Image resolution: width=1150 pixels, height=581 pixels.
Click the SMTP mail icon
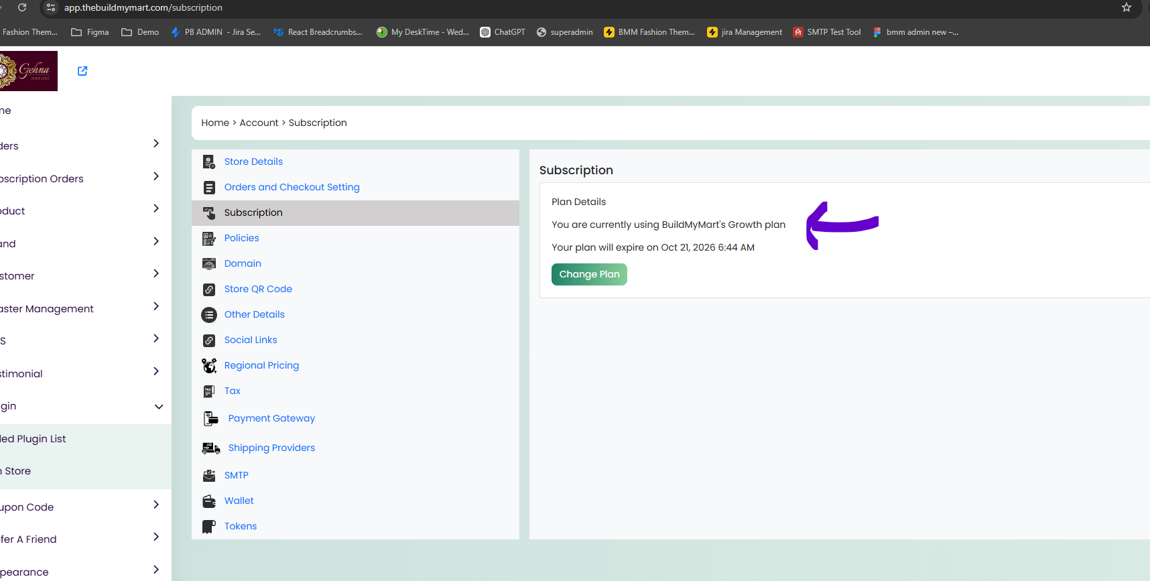click(x=209, y=475)
